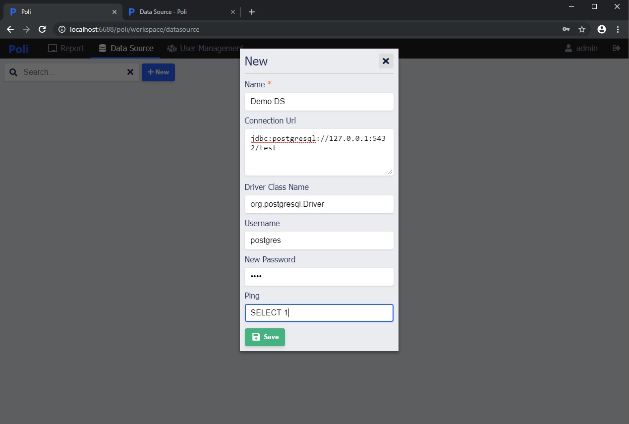
Task: Switch to the first Poli browser tab
Action: 62,12
